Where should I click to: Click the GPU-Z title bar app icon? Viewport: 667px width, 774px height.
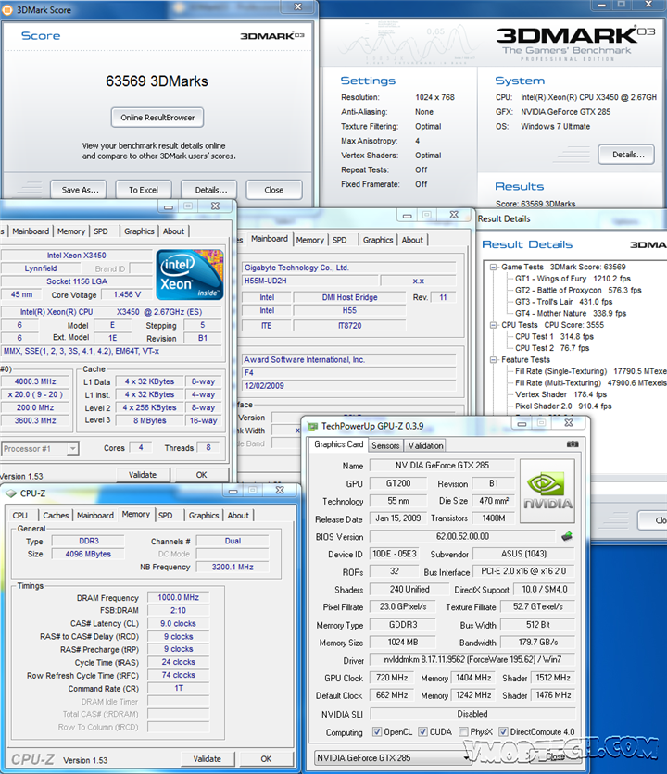312,426
